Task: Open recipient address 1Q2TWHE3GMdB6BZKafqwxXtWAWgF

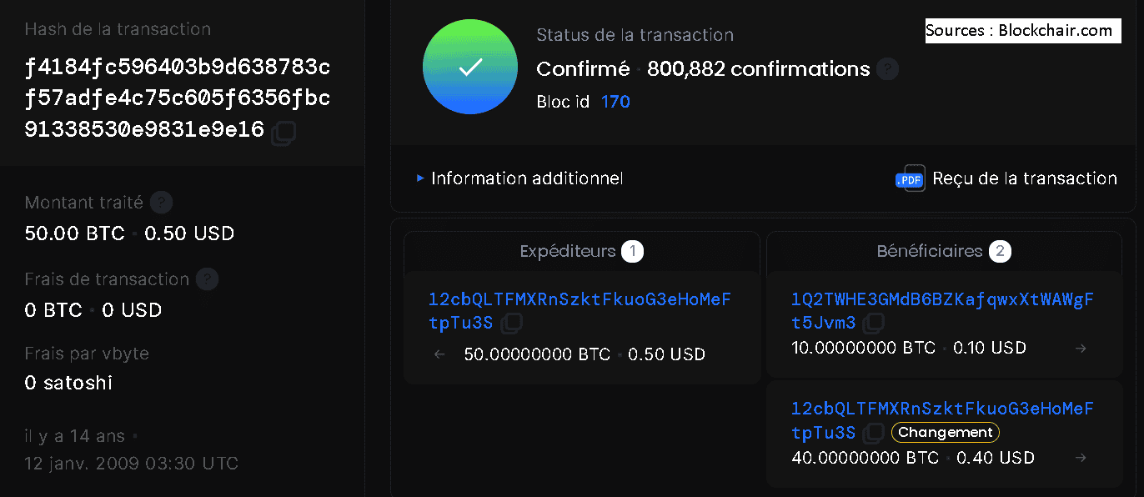Action: click(942, 310)
